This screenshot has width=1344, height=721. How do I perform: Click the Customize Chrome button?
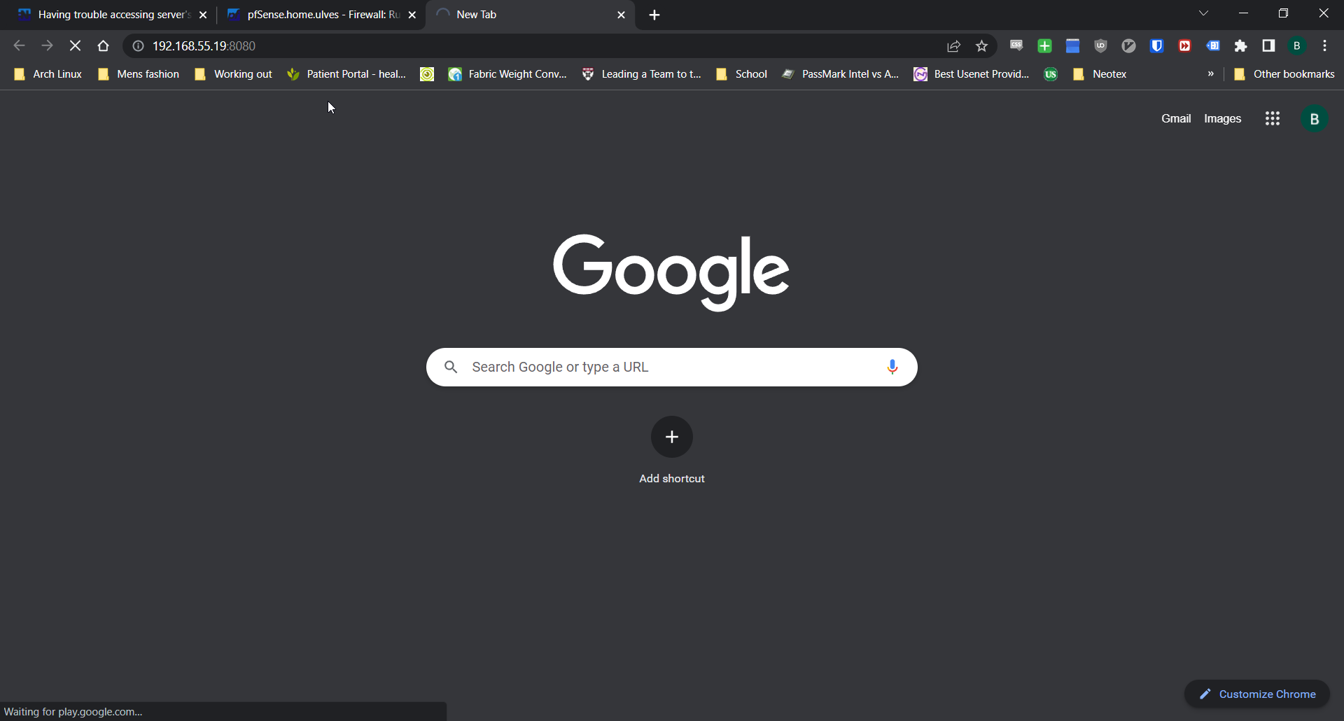point(1257,694)
